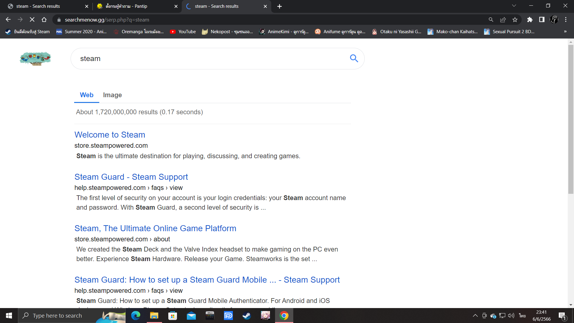The image size is (574, 323).
Task: Open the Welcome to Steam result
Action: (x=110, y=135)
